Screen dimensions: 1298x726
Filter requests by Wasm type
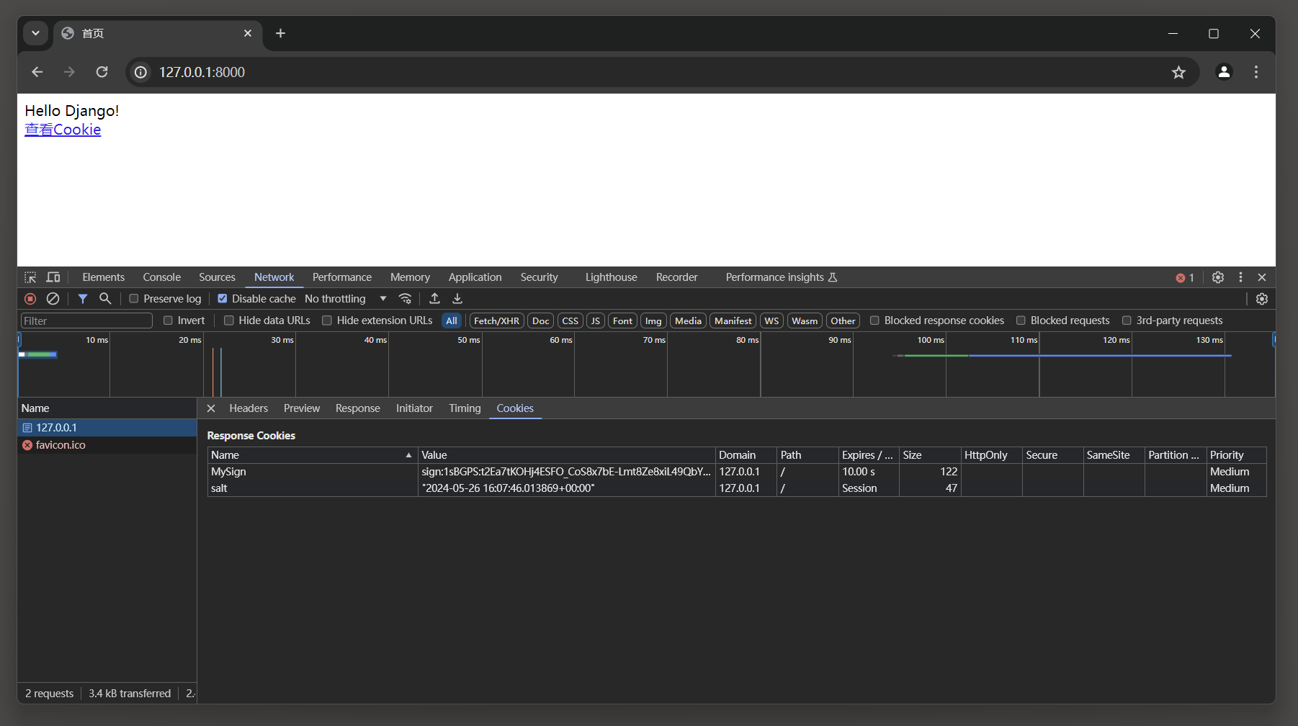[805, 321]
